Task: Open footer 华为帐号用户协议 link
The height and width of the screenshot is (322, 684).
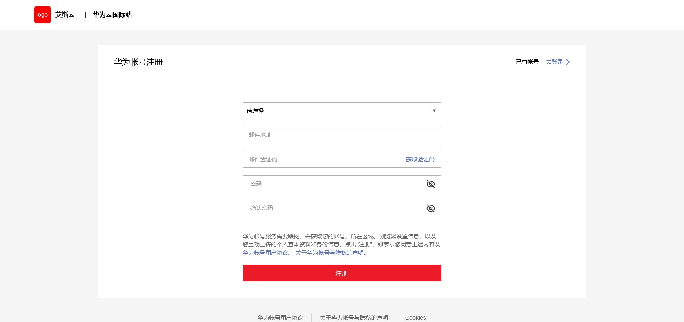Action: click(x=280, y=318)
